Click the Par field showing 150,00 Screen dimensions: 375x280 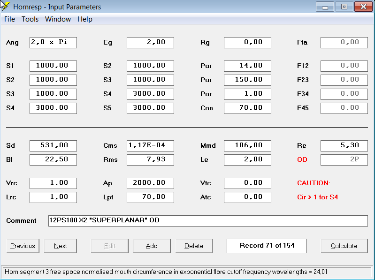247,80
